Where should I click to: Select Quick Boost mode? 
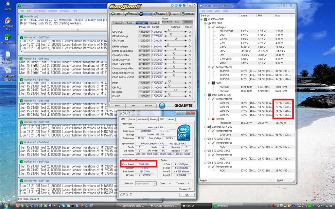[167, 22]
